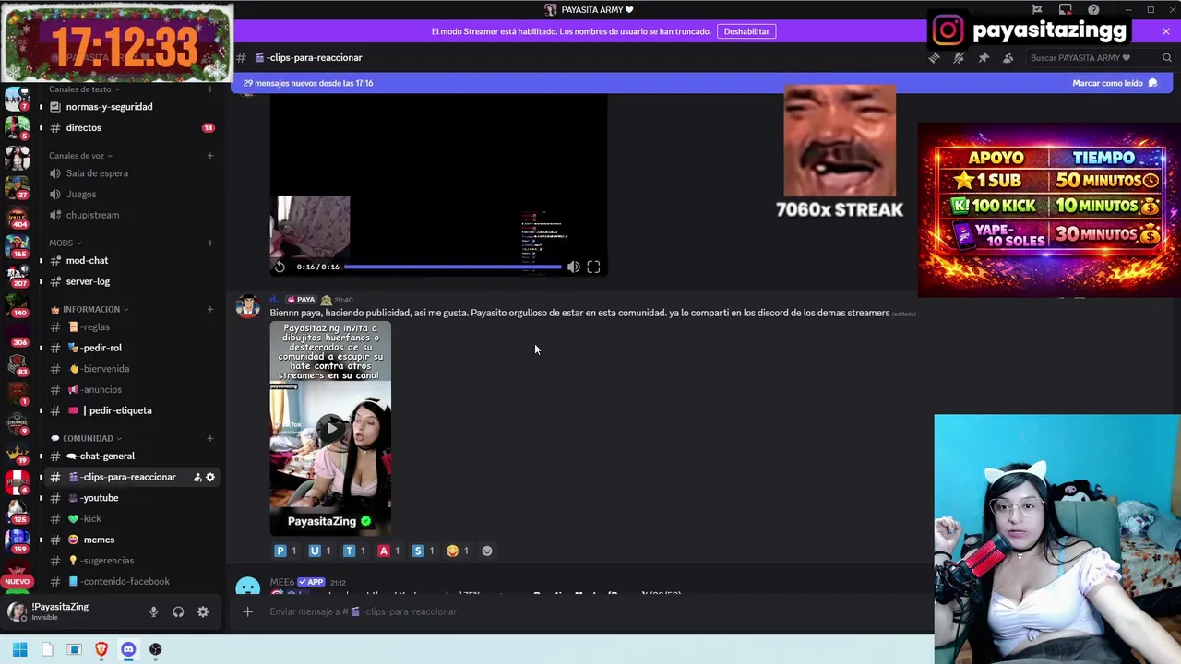Open the add reaction smiley button

[x=487, y=551]
